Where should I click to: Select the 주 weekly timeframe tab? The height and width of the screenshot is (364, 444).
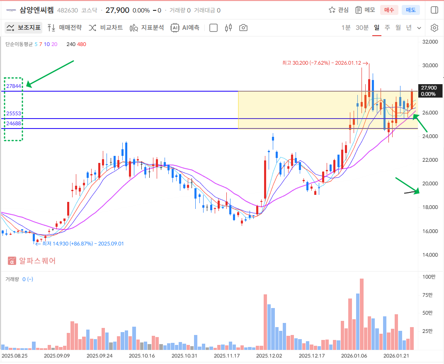pos(387,28)
